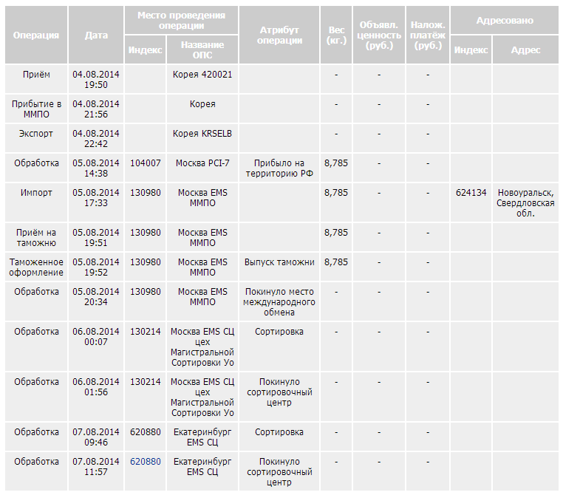Select the 'Таможенное оформление' cell
563x495 pixels.
tap(36, 267)
